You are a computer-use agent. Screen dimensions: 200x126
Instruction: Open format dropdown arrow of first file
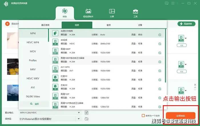coord(186,38)
